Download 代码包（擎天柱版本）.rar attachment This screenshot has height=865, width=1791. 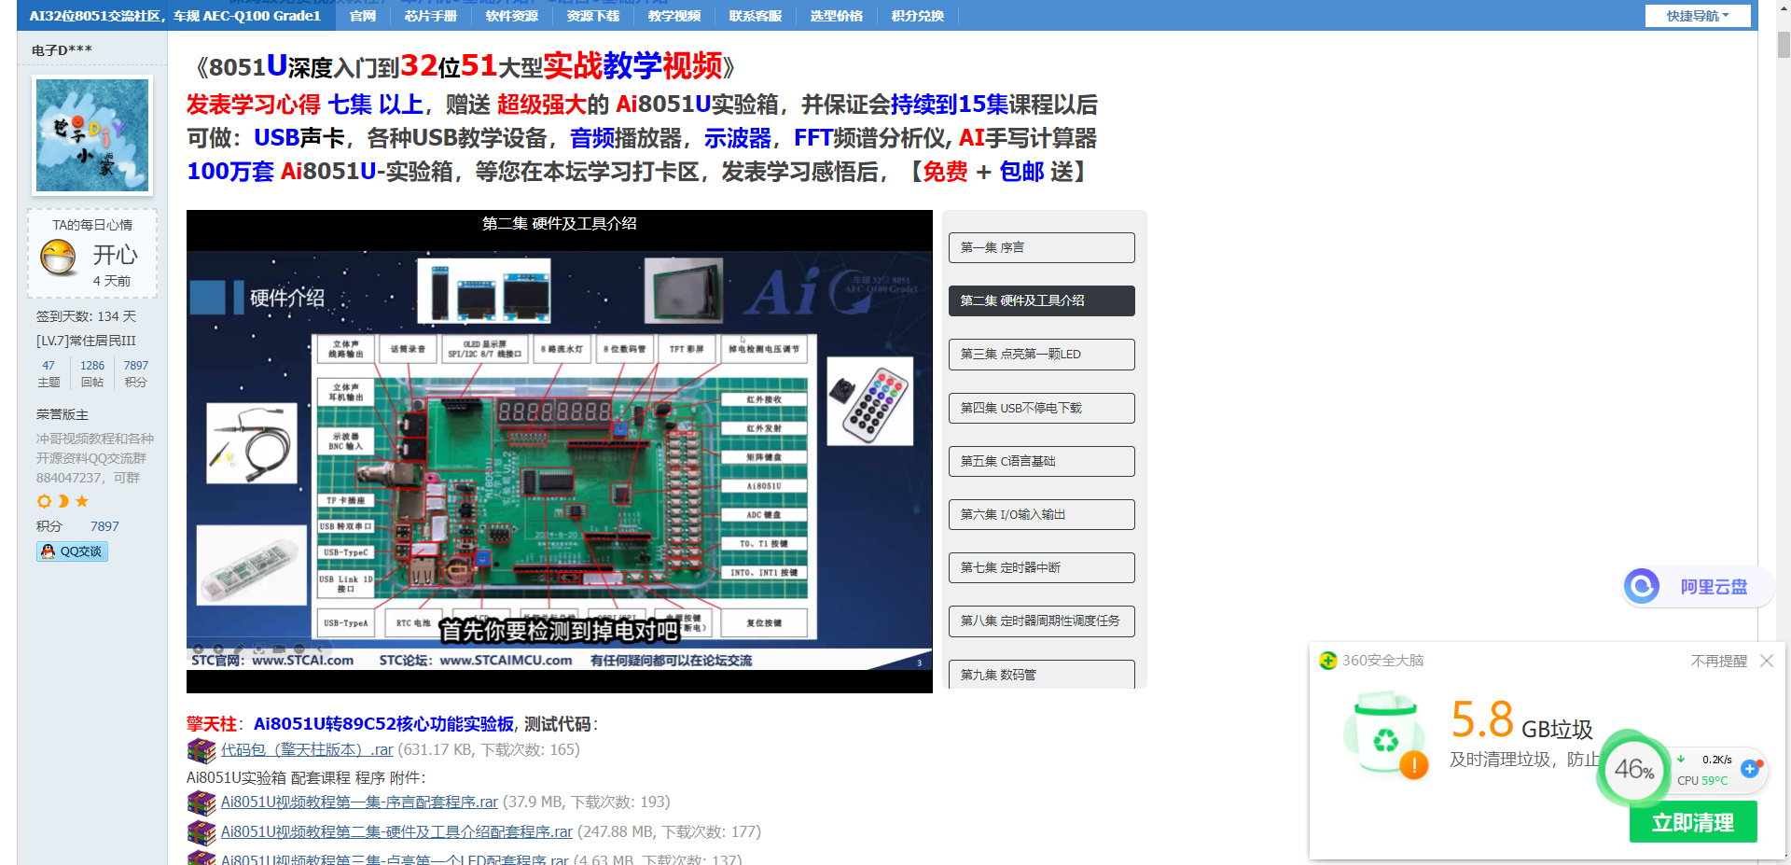[x=307, y=749]
